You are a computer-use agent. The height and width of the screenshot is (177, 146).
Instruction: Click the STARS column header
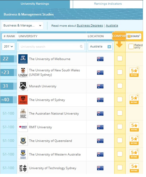click(x=134, y=36)
